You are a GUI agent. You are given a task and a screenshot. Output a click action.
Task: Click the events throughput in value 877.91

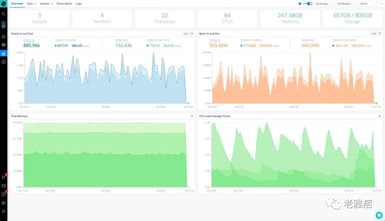click(x=63, y=46)
